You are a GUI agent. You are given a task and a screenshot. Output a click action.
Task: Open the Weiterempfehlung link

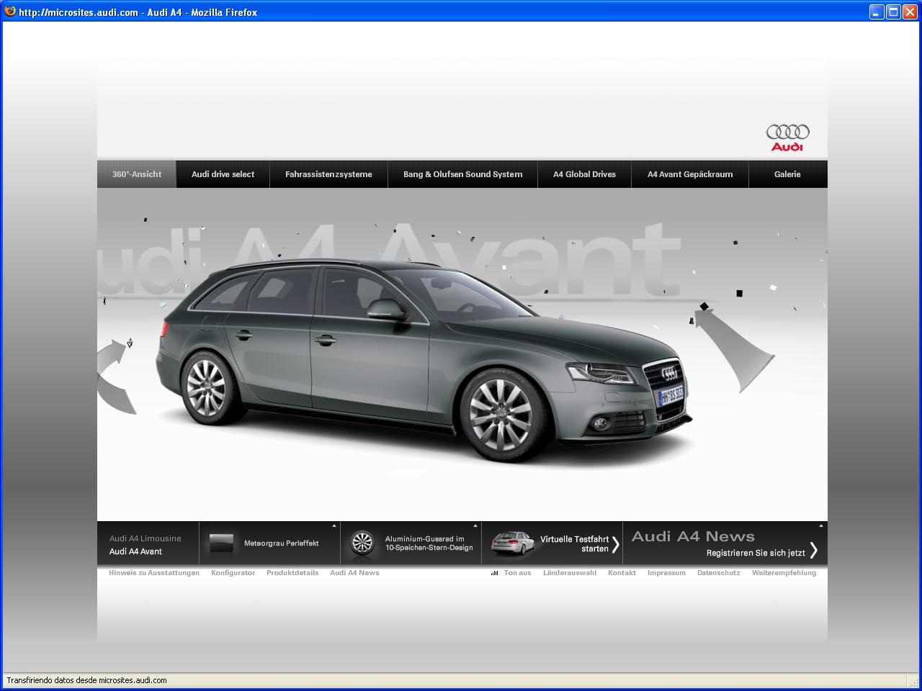pos(784,573)
